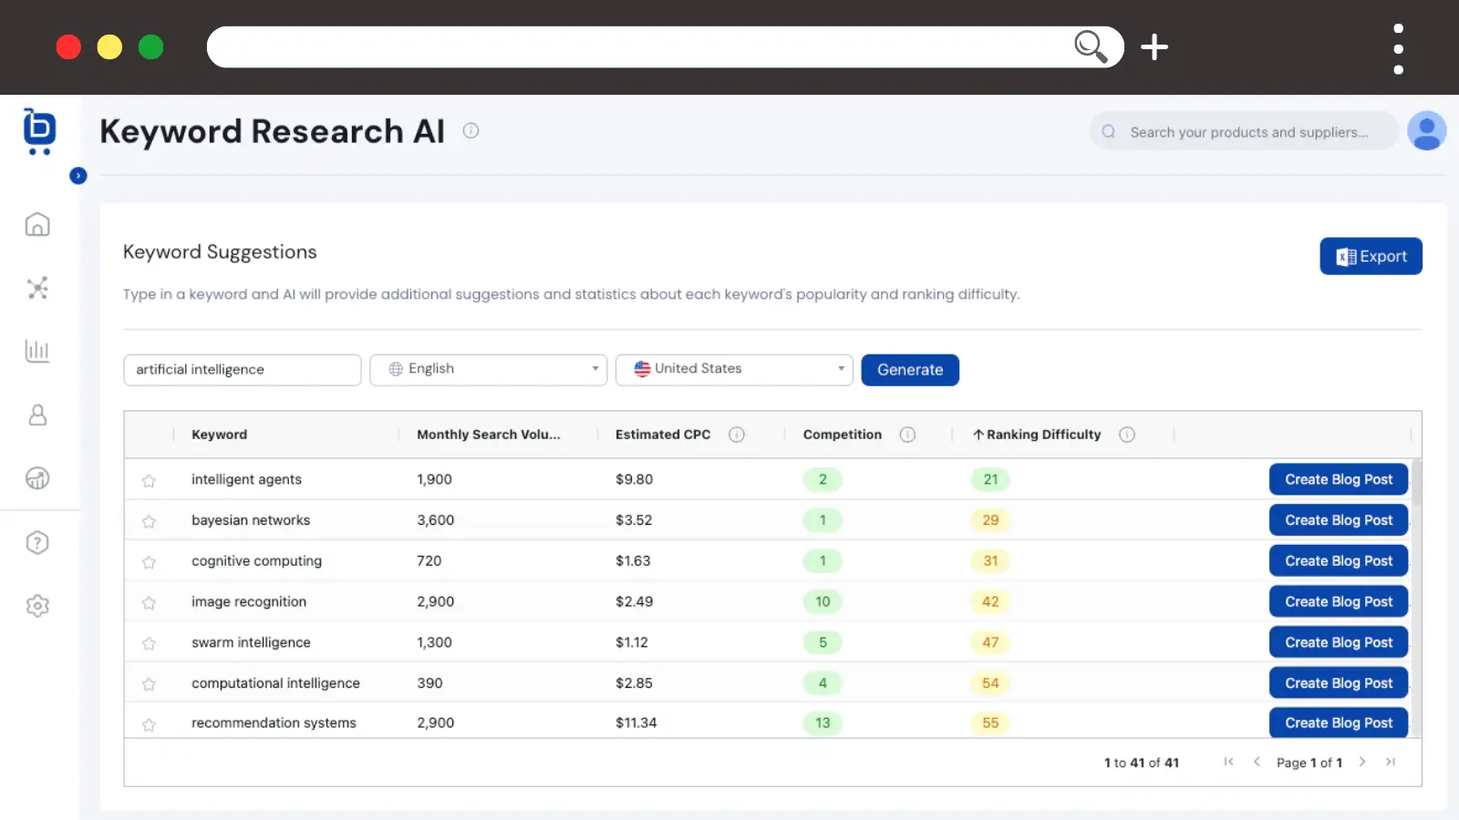Click info icon beside Estimated CPC
This screenshot has height=820, width=1459.
pyautogui.click(x=737, y=435)
